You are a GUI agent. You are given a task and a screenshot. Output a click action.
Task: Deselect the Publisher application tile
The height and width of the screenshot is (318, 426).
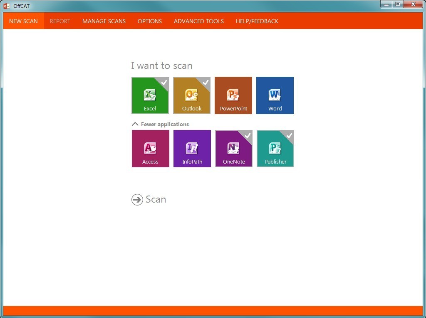[275, 149]
